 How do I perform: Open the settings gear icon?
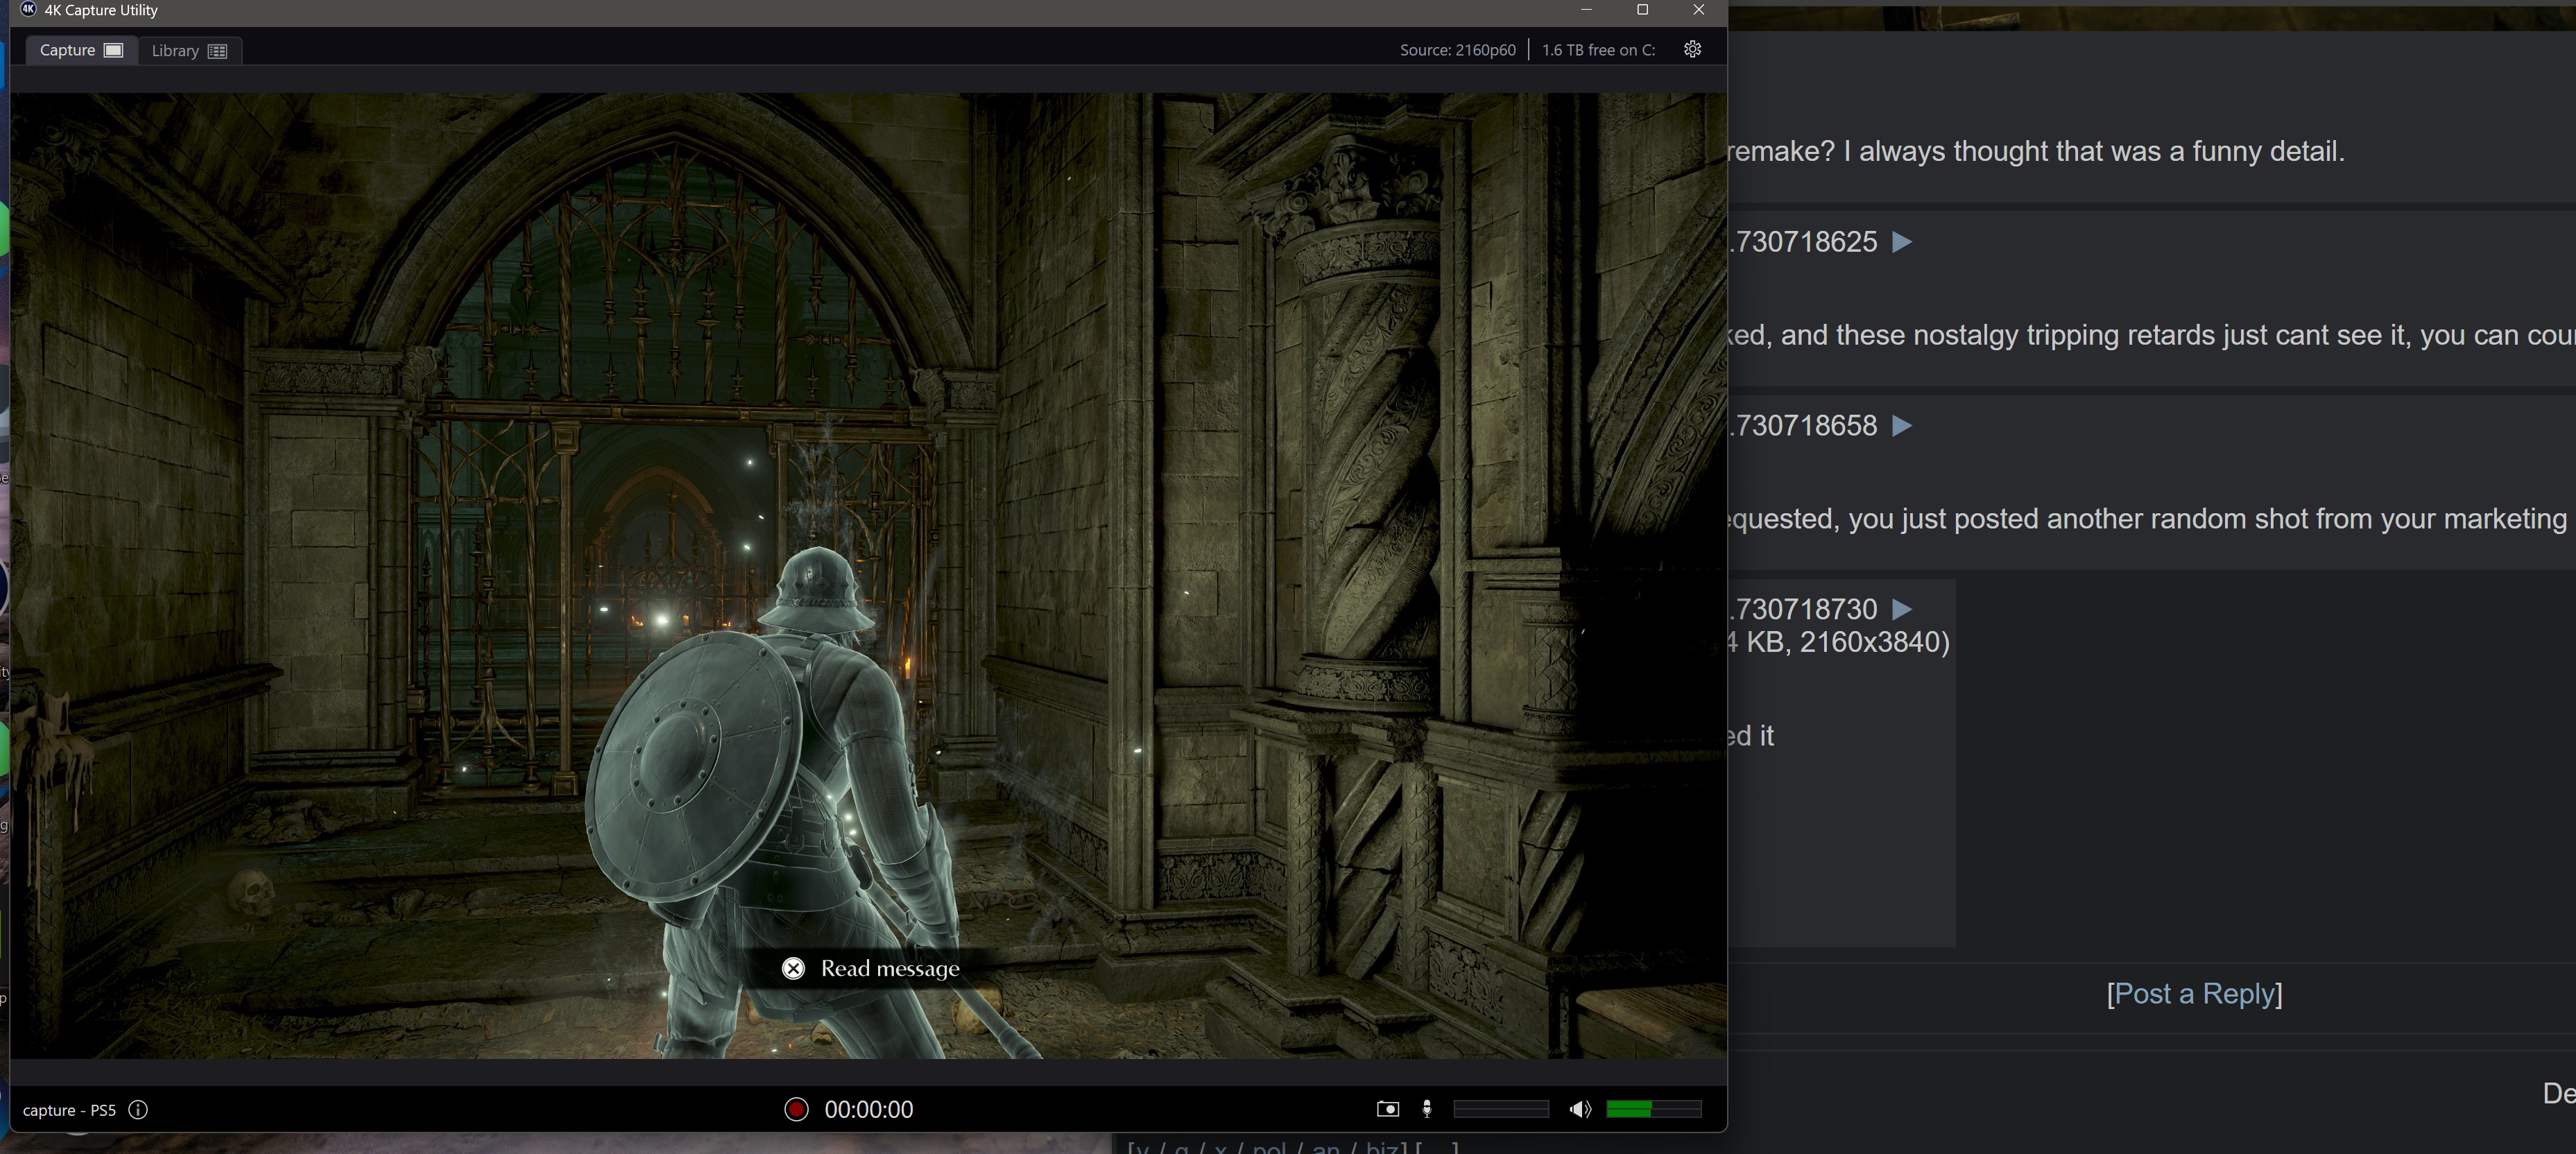click(x=1692, y=49)
